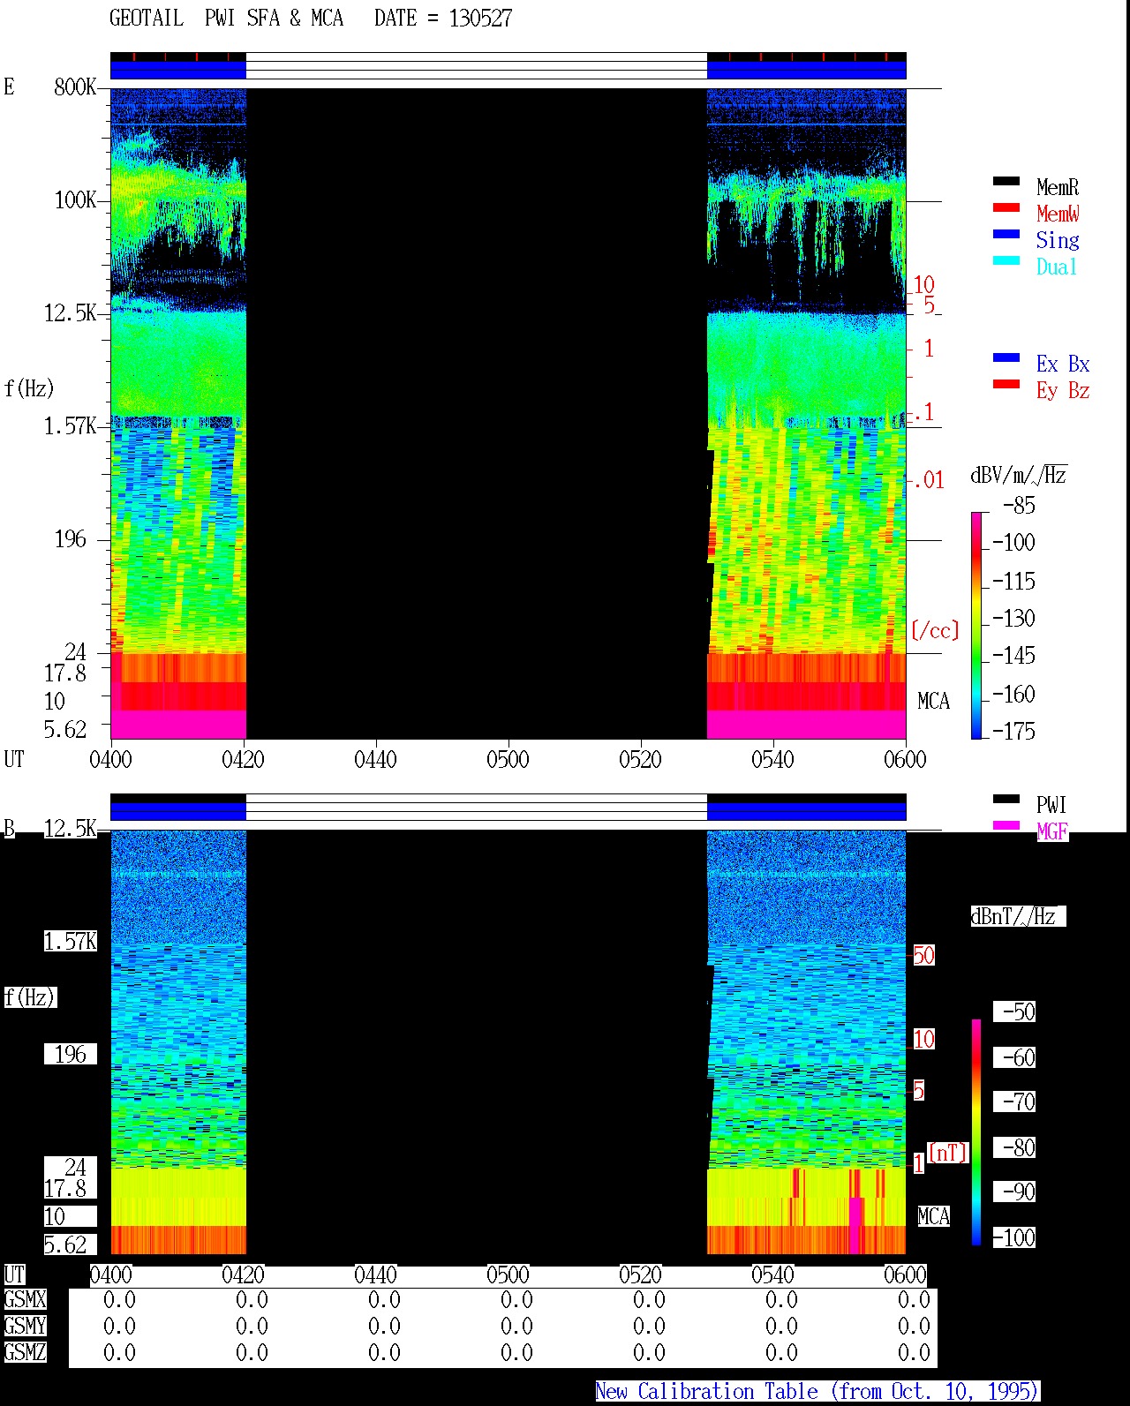Click the blue Sing legend swatch
Image resolution: width=1130 pixels, height=1406 pixels.
[x=1006, y=235]
